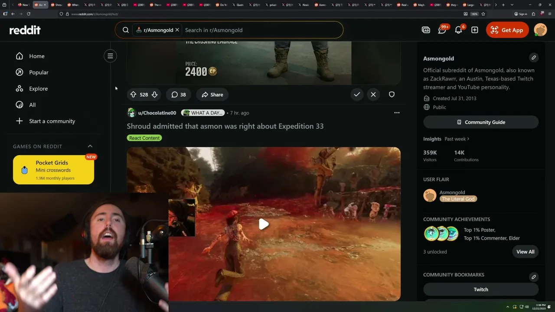This screenshot has height=312, width=555.
Task: List all tabs dropdown
Action: pos(512,5)
